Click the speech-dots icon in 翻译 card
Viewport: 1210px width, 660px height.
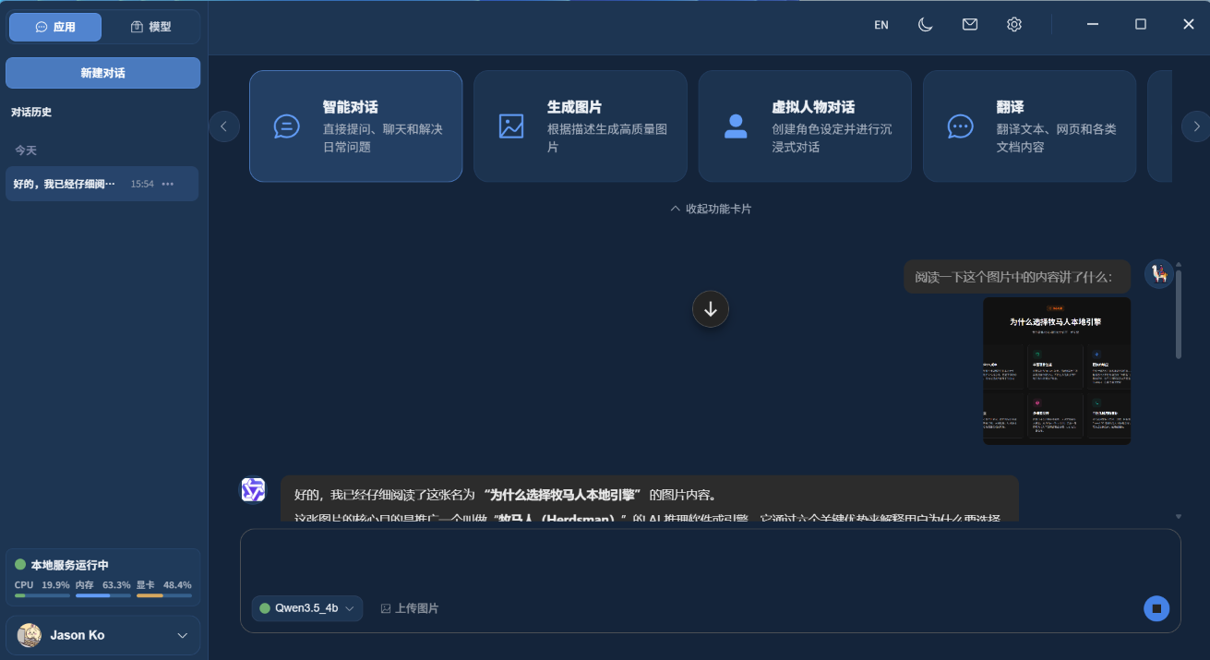pos(961,126)
